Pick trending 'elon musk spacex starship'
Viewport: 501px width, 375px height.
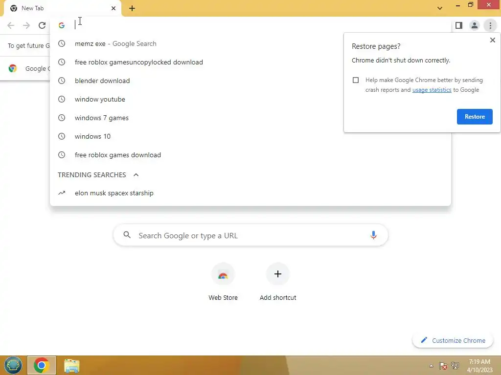250,193
